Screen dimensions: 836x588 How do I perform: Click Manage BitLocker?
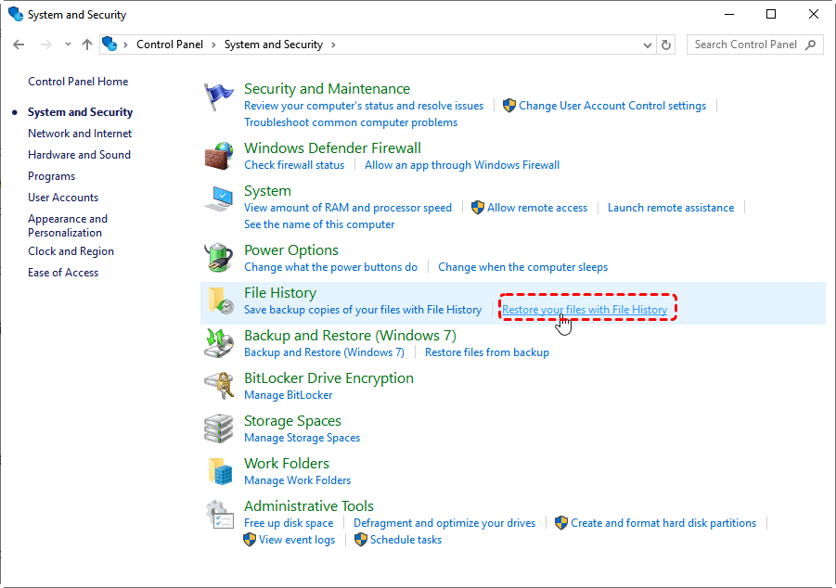pyautogui.click(x=288, y=395)
